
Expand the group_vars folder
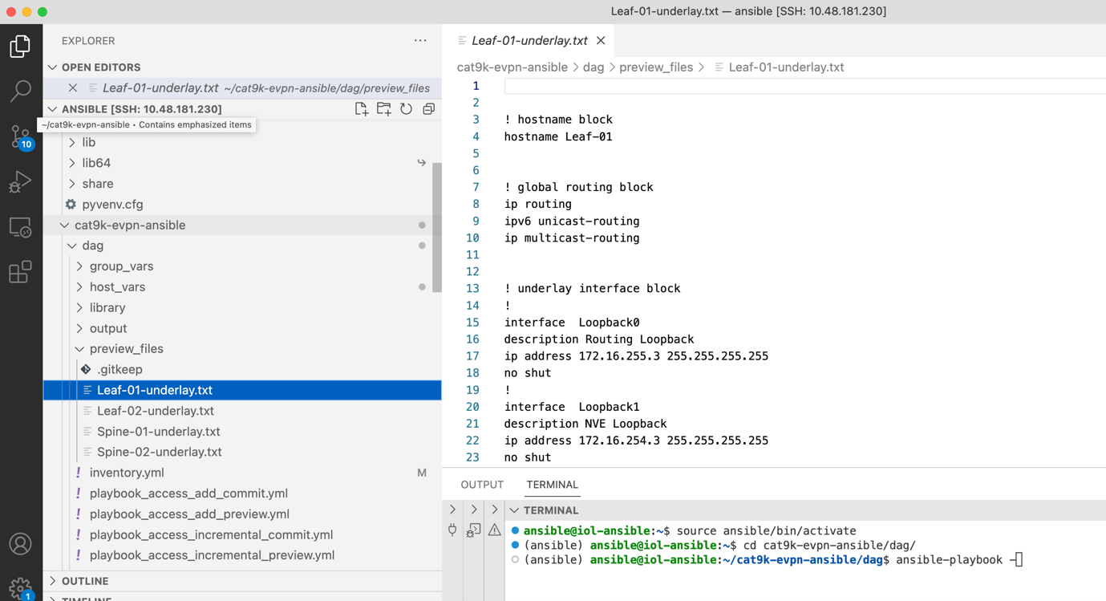click(79, 266)
